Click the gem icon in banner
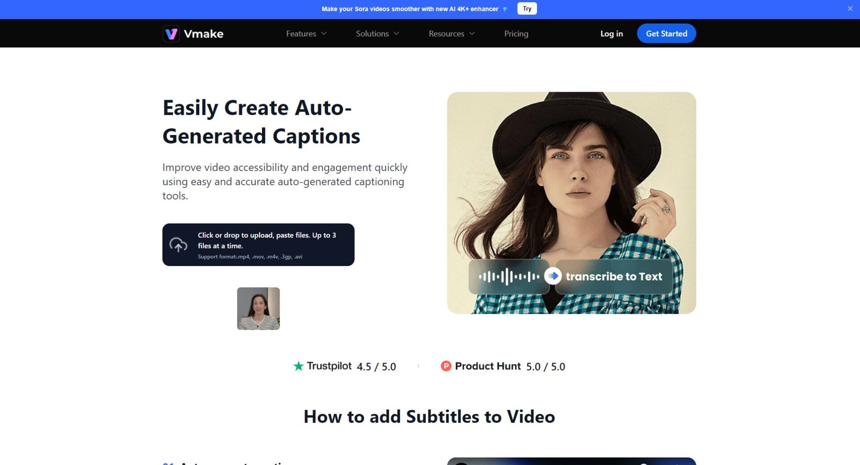 tap(505, 9)
